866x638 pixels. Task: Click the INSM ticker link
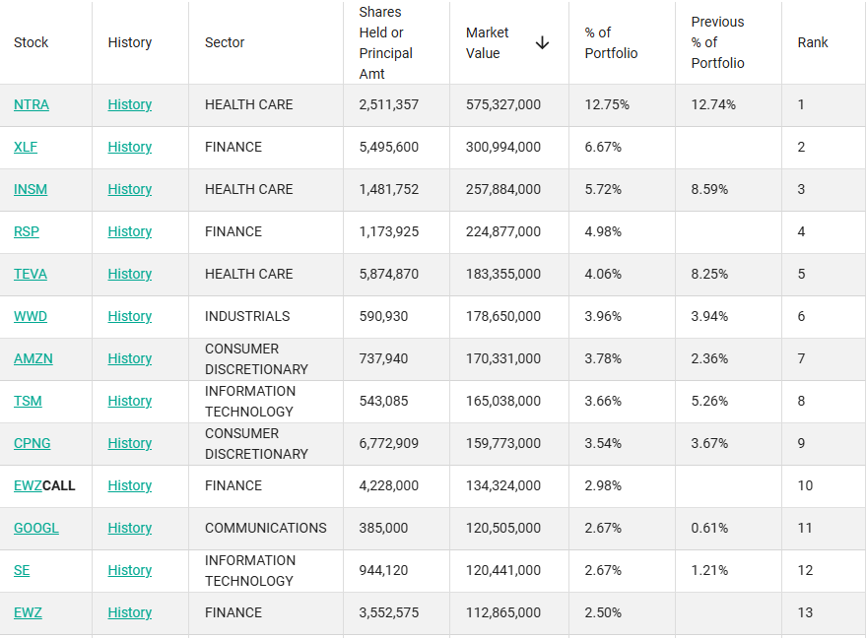[x=31, y=189]
